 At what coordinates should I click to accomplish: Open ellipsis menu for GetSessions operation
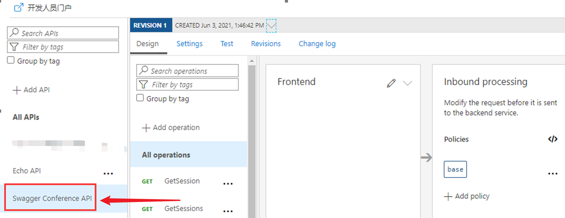228,211
